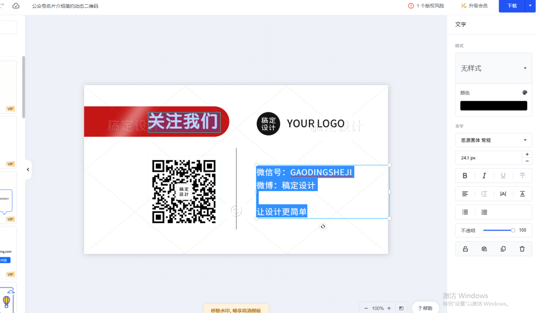
Task: Click the black text color swatch
Action: (x=494, y=106)
